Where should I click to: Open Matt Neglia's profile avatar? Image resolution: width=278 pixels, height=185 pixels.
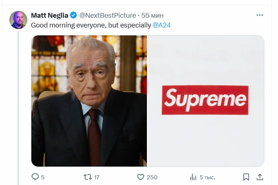pos(18,20)
